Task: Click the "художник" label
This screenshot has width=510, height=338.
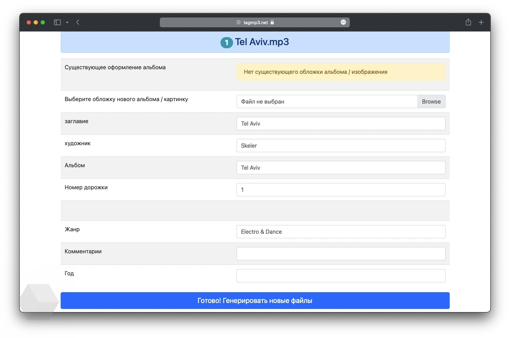Action: pyautogui.click(x=77, y=143)
